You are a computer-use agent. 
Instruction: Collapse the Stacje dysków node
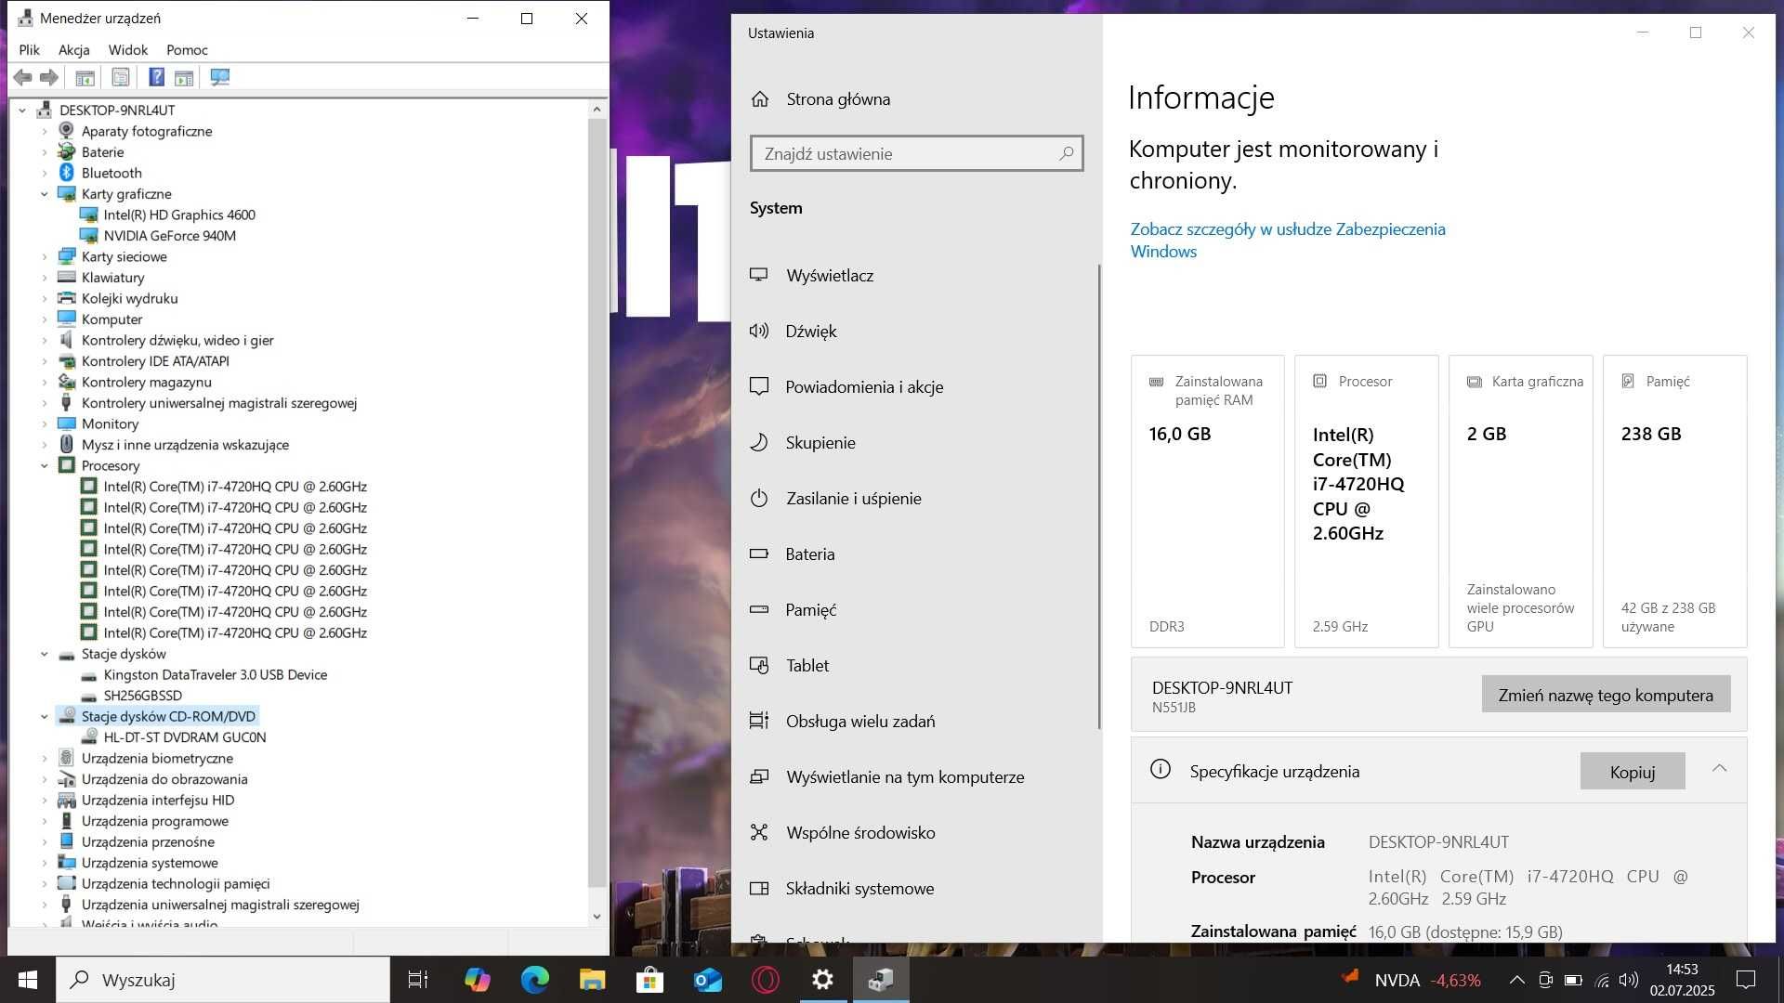click(44, 655)
